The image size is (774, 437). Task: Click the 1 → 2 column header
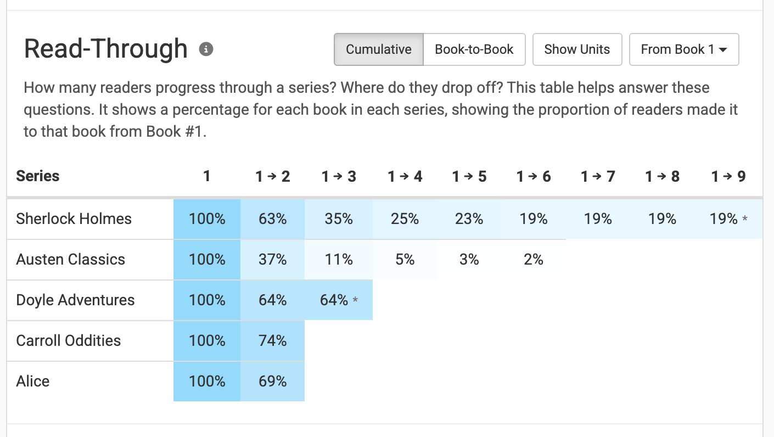[x=272, y=176]
